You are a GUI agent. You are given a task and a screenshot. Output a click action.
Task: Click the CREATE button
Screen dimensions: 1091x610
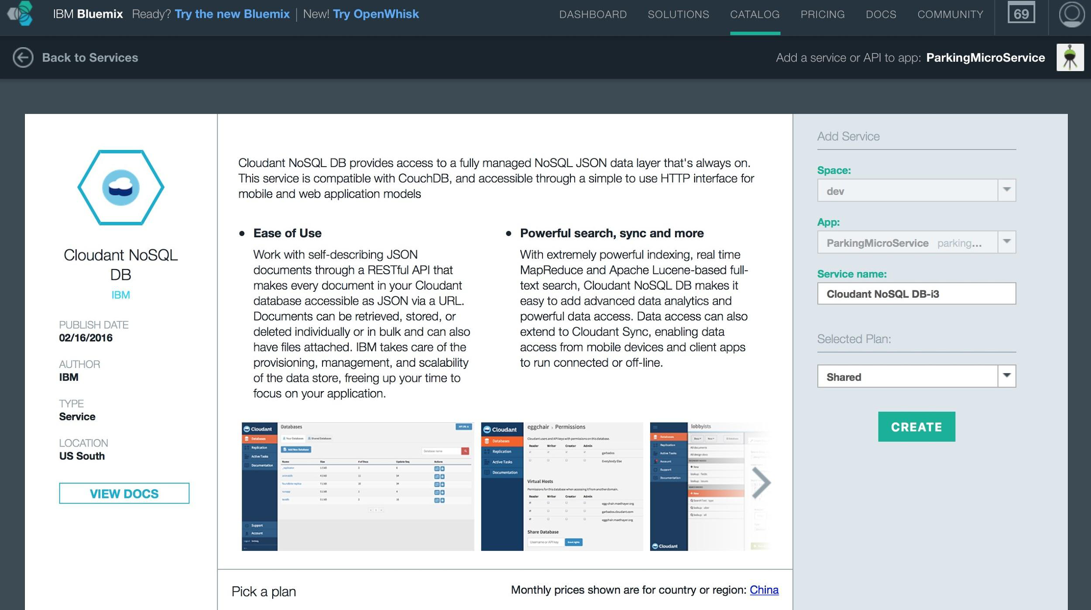tap(916, 426)
